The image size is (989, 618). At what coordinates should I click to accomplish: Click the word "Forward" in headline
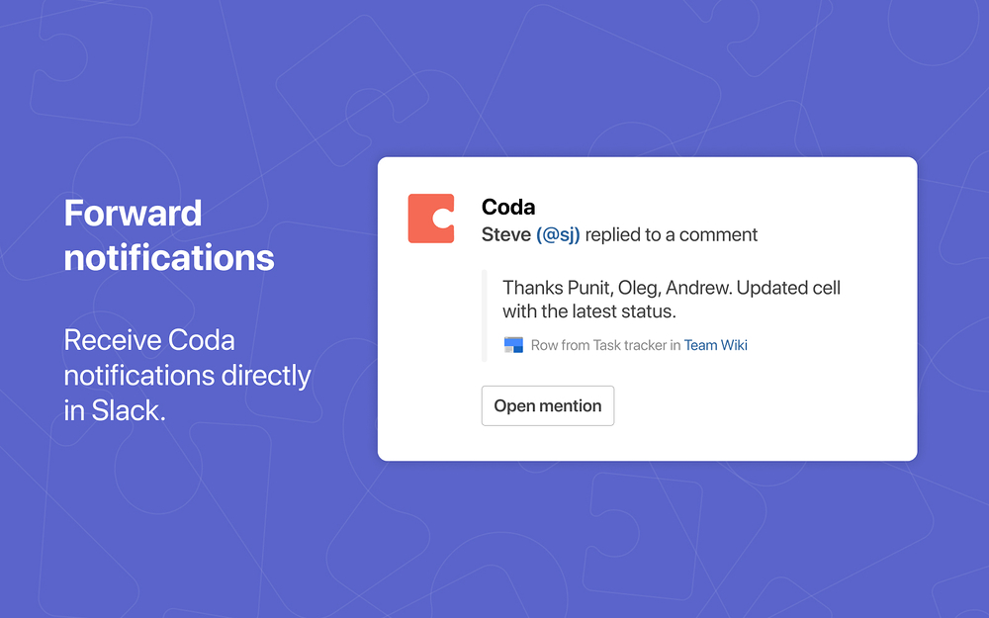click(133, 214)
